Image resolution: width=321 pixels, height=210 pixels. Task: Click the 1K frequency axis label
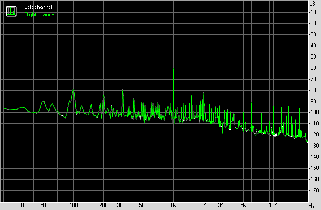[173, 205]
